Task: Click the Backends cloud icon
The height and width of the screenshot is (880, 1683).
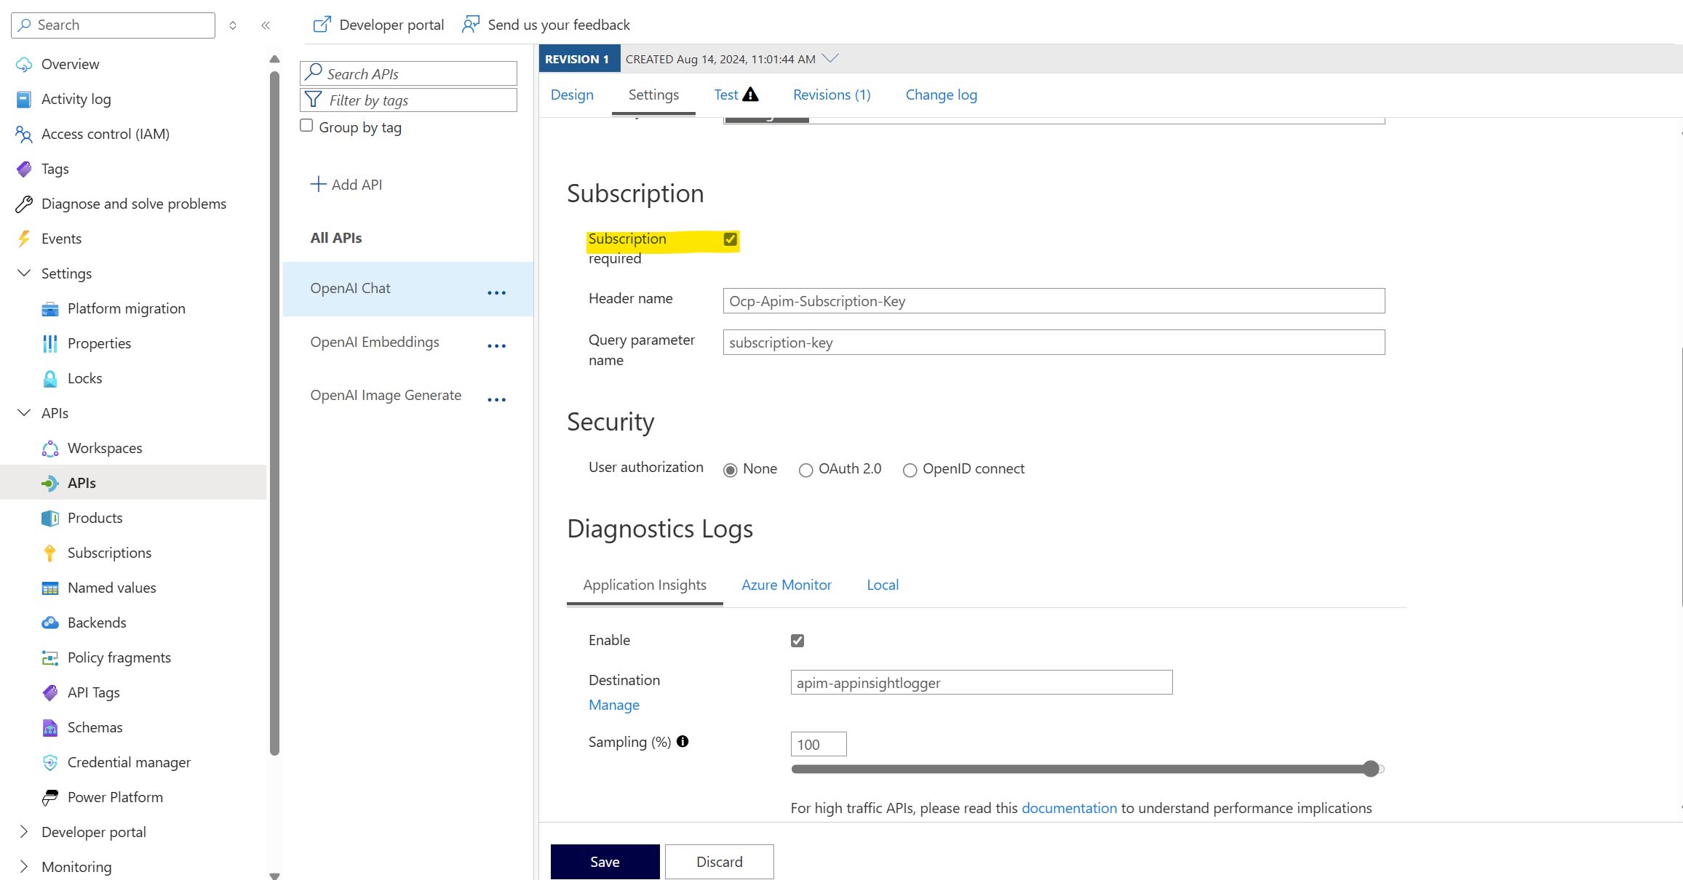Action: click(x=50, y=623)
